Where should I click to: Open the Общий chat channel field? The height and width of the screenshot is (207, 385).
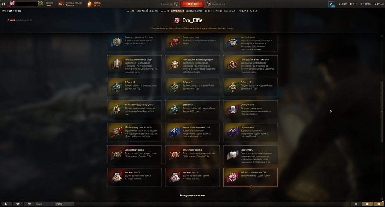(x=45, y=204)
